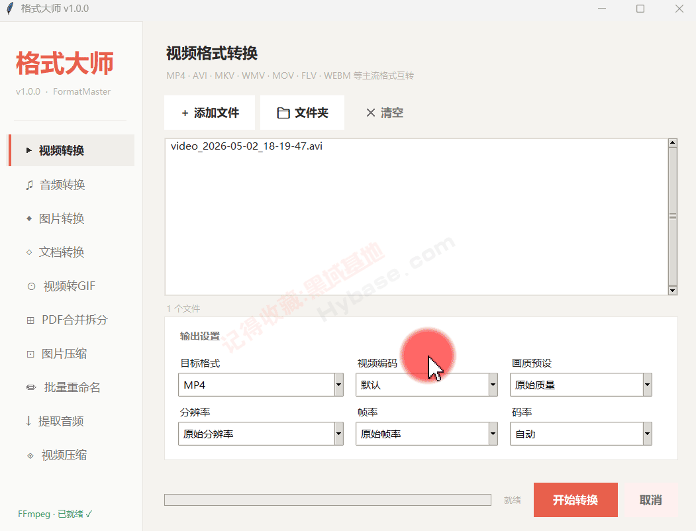Click the circle icon beside 视频转GIF
This screenshot has width=696, height=531.
(x=31, y=286)
